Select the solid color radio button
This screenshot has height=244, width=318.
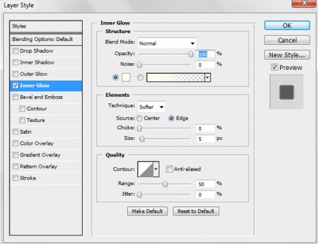click(116, 77)
